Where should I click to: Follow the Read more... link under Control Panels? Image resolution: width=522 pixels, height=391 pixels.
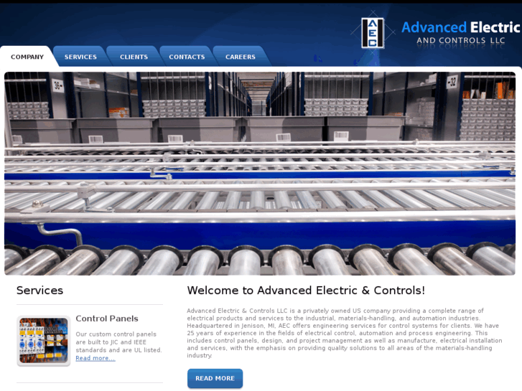pos(95,358)
